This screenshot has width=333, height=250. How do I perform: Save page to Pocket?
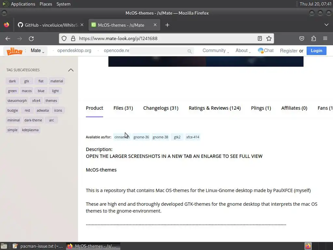pos(301,38)
